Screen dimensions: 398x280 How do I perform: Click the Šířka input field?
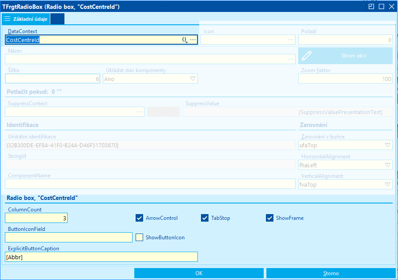pos(53,79)
